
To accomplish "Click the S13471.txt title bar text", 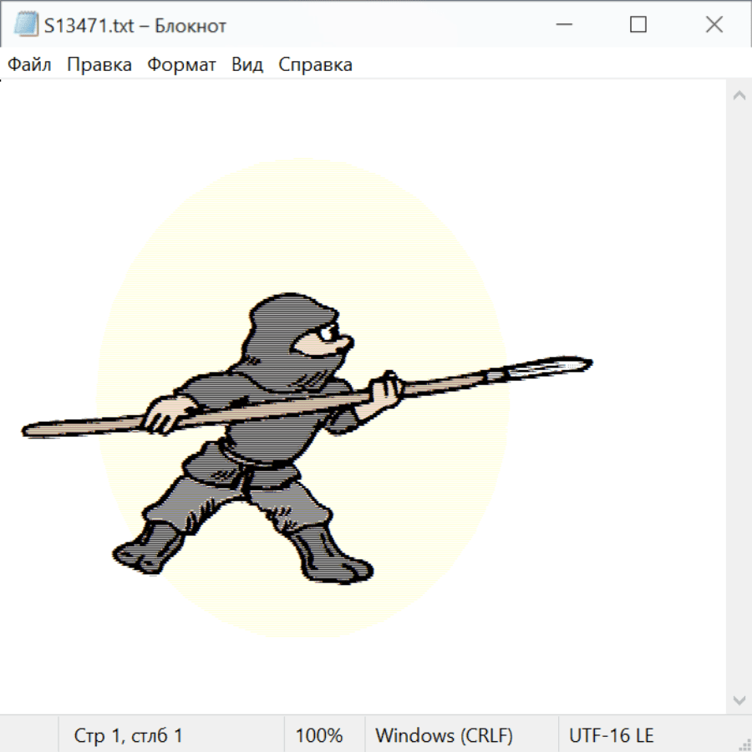I will click(x=135, y=26).
